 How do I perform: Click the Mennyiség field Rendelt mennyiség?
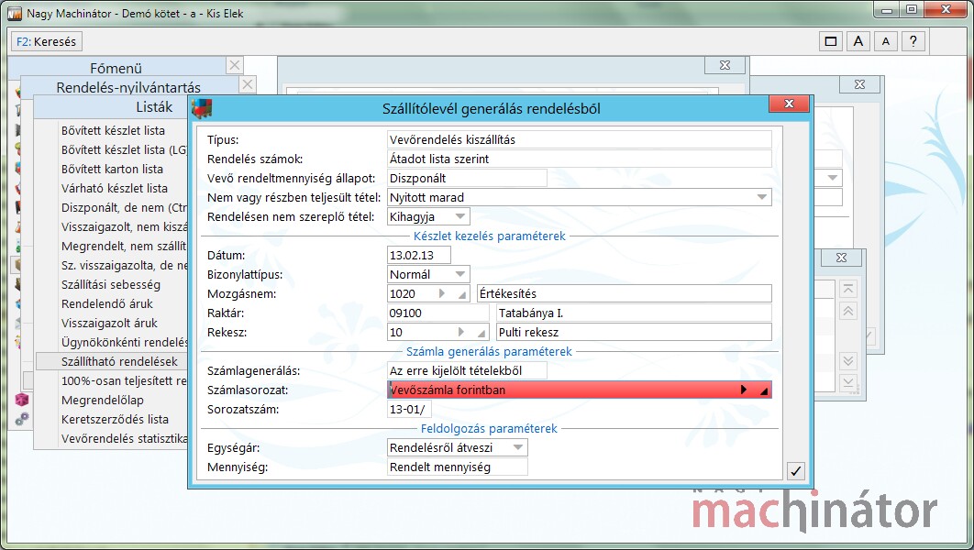[457, 467]
